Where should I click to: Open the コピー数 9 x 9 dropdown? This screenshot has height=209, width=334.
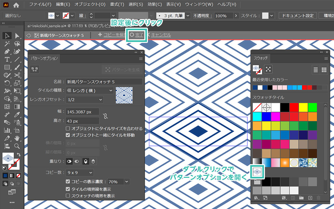point(80,173)
